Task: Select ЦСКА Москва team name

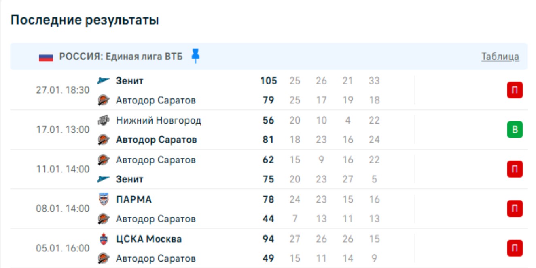Action: tap(148, 239)
